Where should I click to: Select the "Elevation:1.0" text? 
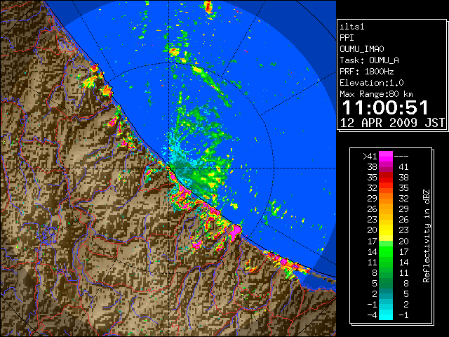click(x=372, y=83)
